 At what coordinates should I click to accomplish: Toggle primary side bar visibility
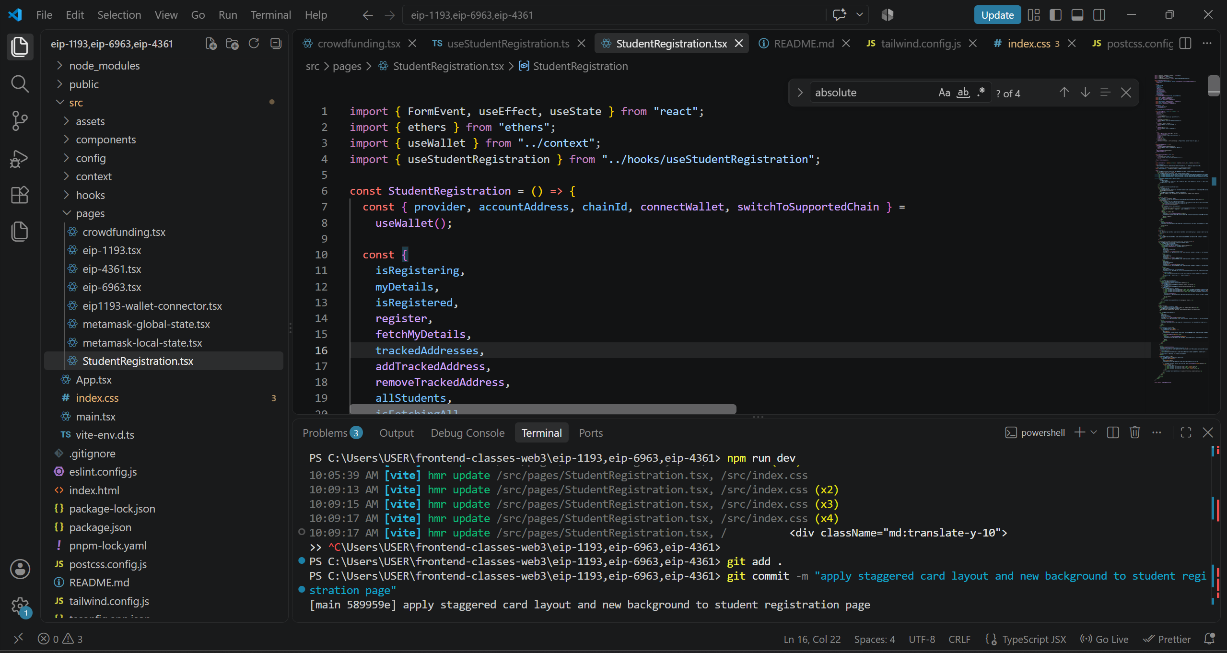(1055, 15)
